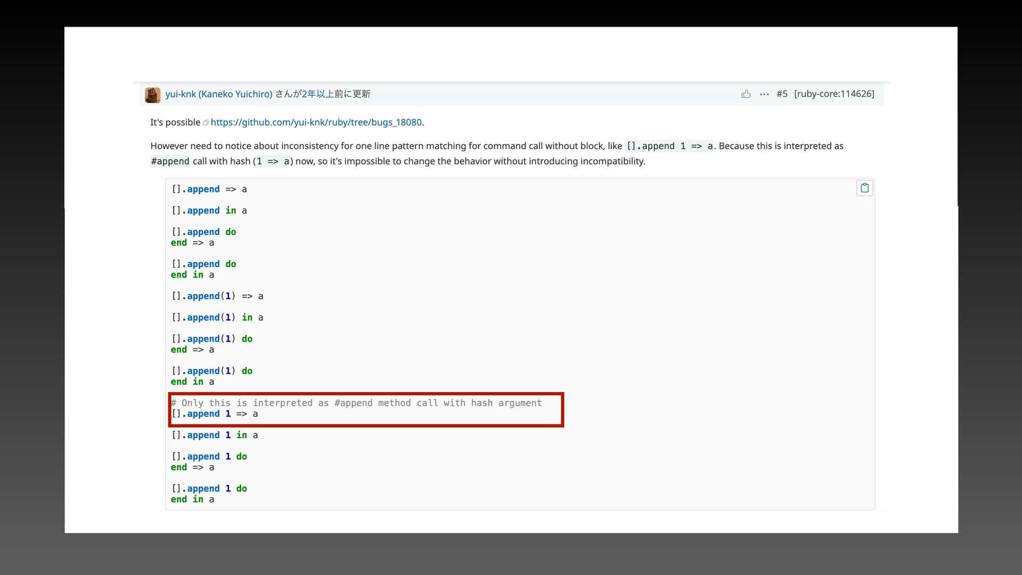Viewport: 1022px width, 575px height.
Task: Click the [ruby-core:114626] reference text
Action: coord(834,94)
